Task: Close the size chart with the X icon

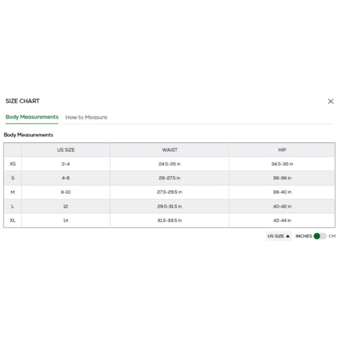Action: point(330,101)
